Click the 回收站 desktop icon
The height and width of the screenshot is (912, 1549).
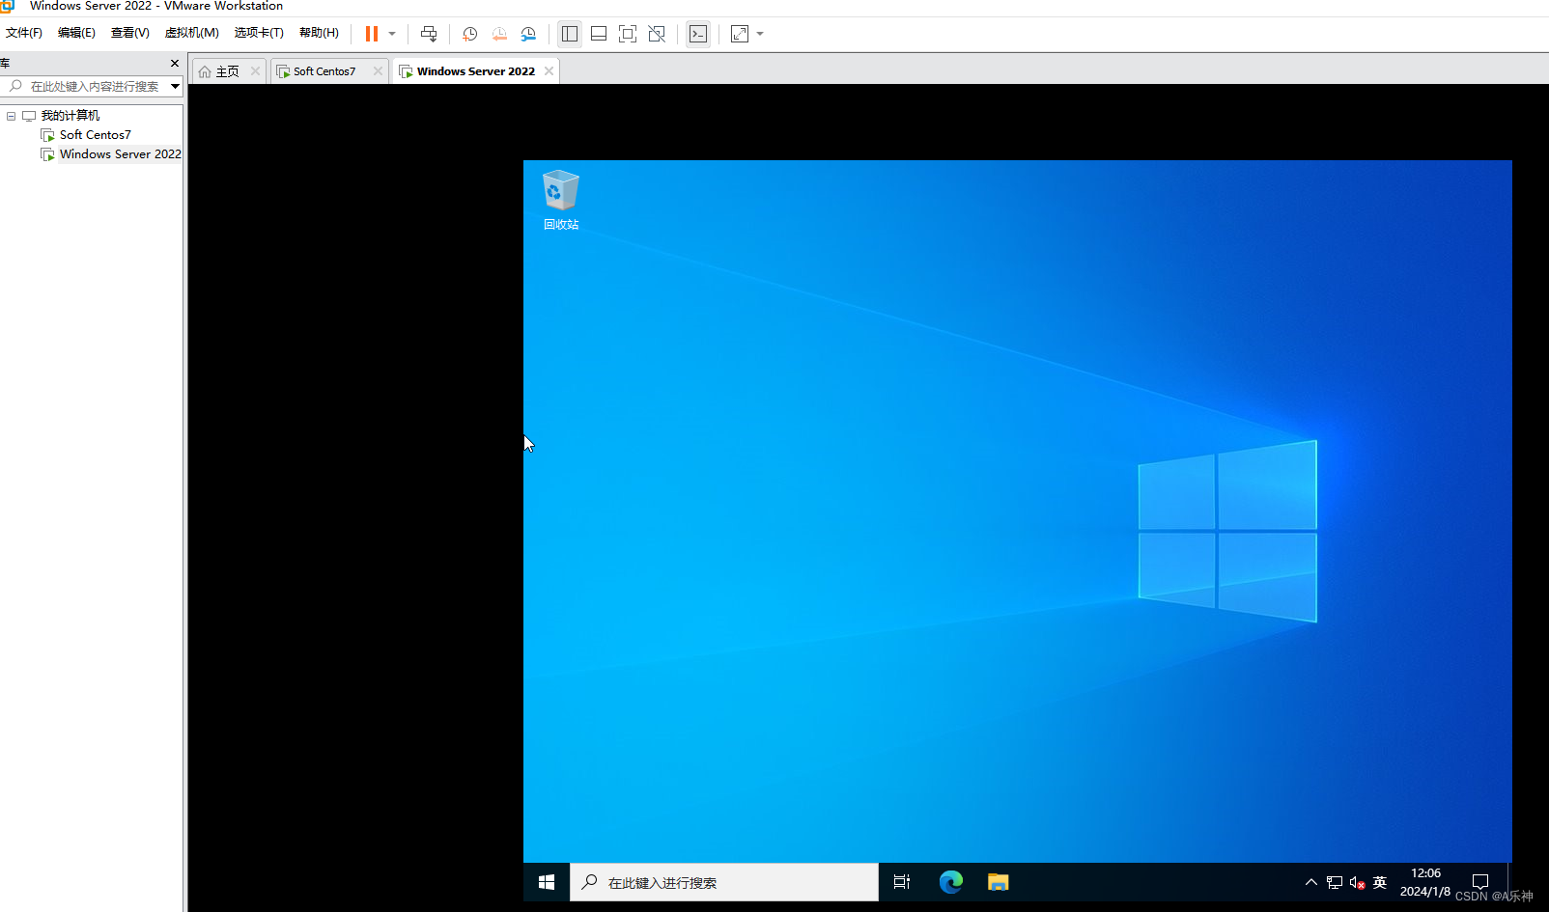(561, 201)
